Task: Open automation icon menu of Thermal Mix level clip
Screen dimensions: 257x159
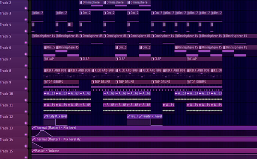Action: [33, 128]
